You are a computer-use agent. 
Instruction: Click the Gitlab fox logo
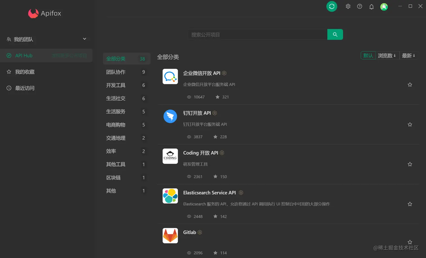(x=170, y=236)
